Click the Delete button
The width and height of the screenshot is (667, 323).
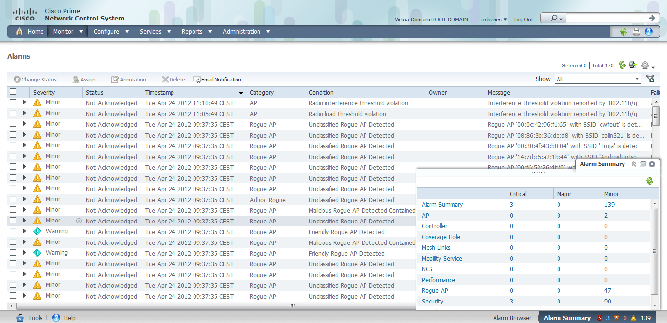pos(173,80)
